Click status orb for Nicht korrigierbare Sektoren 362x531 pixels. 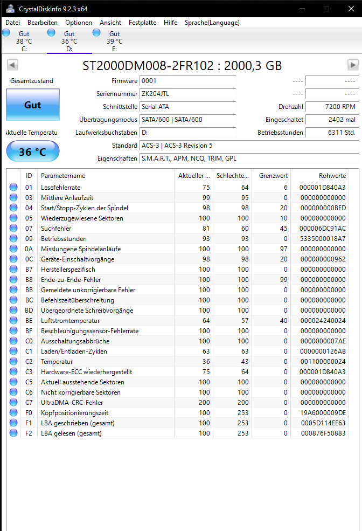coord(13,392)
